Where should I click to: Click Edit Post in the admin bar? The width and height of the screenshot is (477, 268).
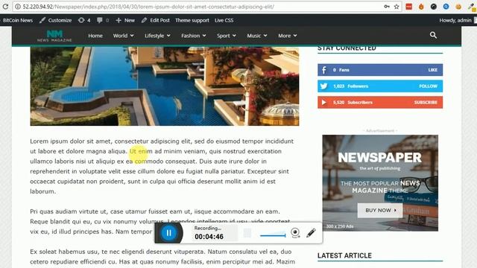click(156, 20)
